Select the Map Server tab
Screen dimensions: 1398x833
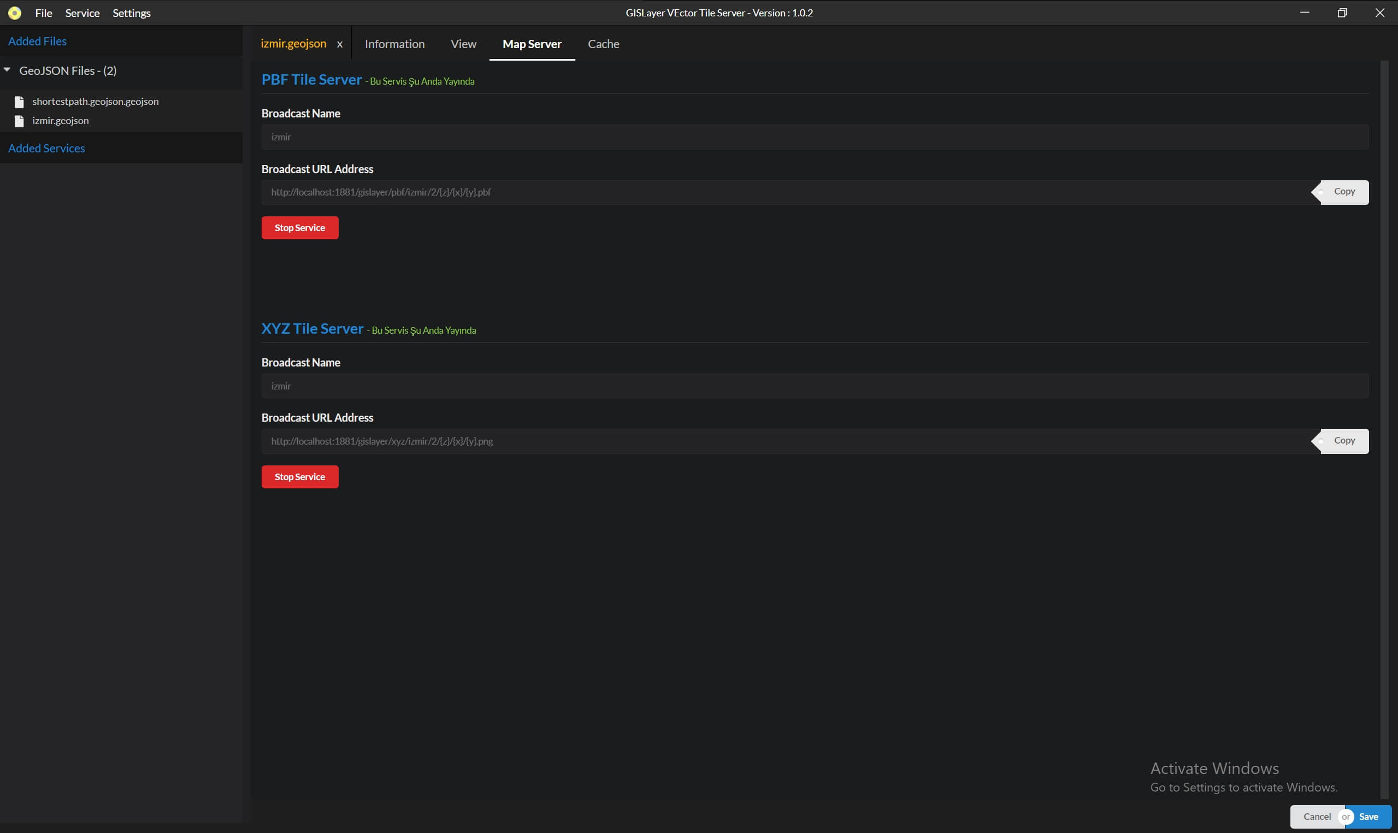pos(533,44)
